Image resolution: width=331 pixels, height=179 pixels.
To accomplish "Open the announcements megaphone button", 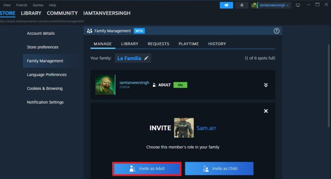I will pos(226,5).
